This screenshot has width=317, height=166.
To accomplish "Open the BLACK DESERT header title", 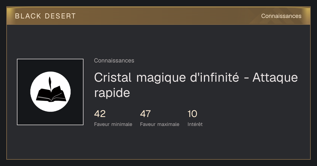I will [45, 16].
